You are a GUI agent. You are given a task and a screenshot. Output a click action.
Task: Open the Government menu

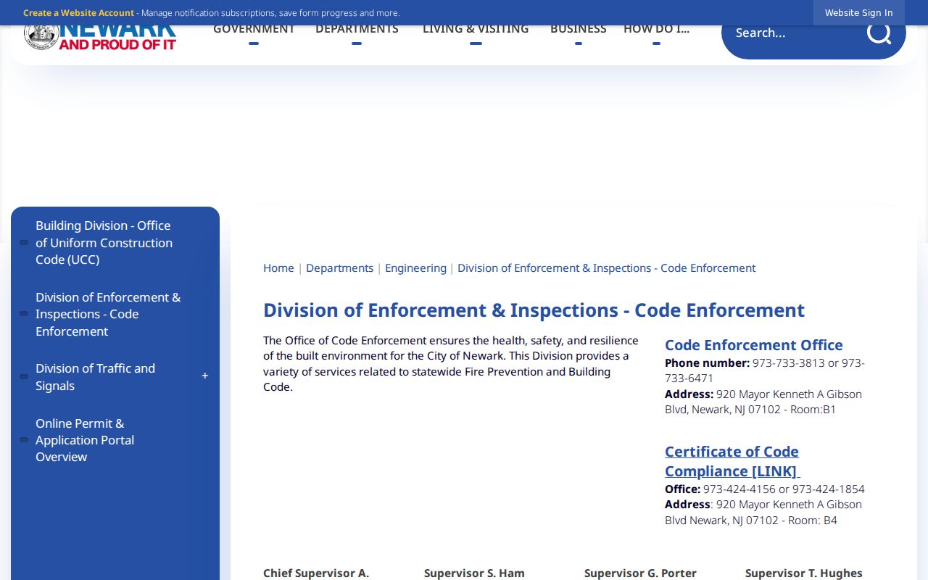254,30
